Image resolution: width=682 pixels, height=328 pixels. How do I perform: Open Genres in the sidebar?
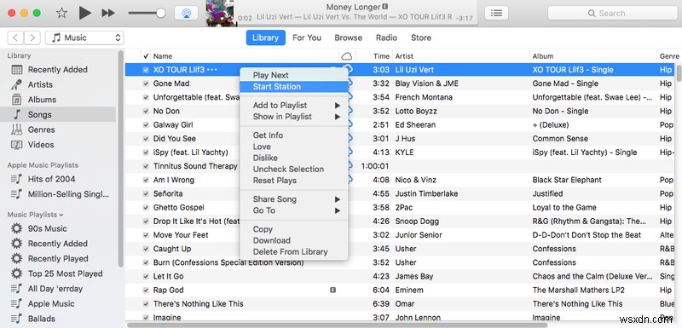point(41,129)
